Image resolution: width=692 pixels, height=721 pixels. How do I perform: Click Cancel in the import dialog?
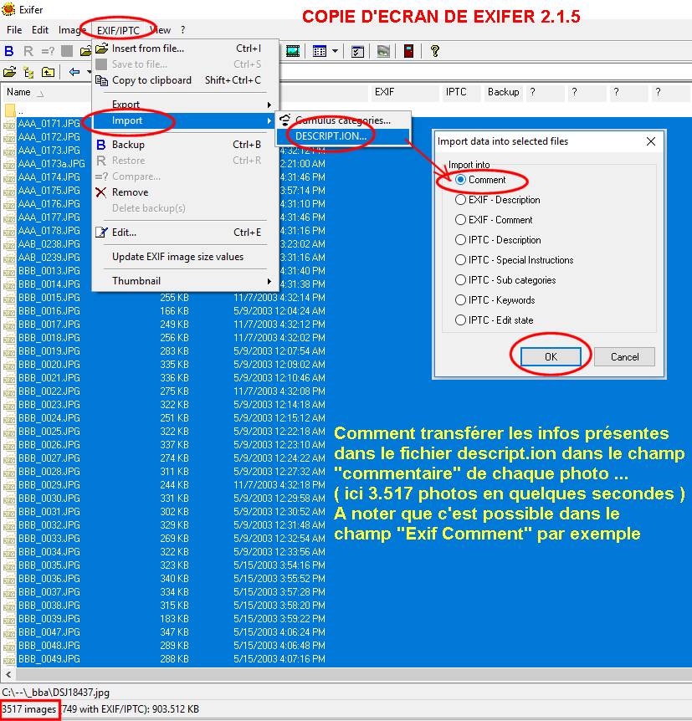click(x=624, y=357)
